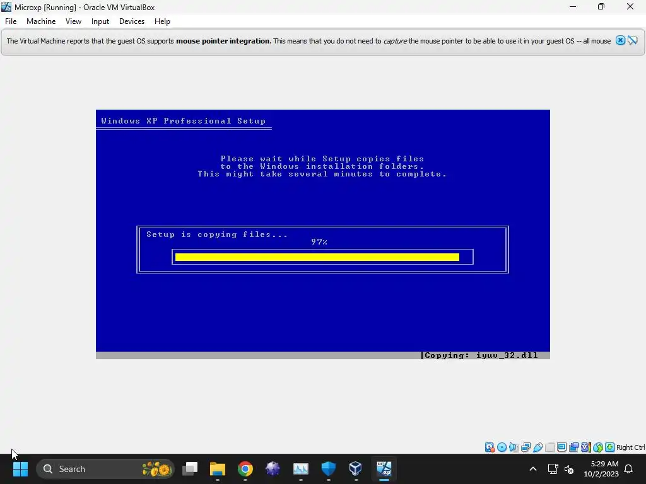
Task: Click the shared folders indicator icon
Action: [x=549, y=447]
